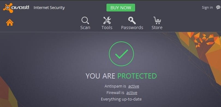Image resolution: width=221 pixels, height=107 pixels.
Task: Click the chat bubble feedback icon
Action: [218, 7]
